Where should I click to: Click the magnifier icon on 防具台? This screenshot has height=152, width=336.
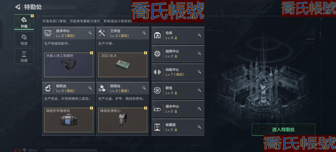pyautogui.click(x=144, y=88)
